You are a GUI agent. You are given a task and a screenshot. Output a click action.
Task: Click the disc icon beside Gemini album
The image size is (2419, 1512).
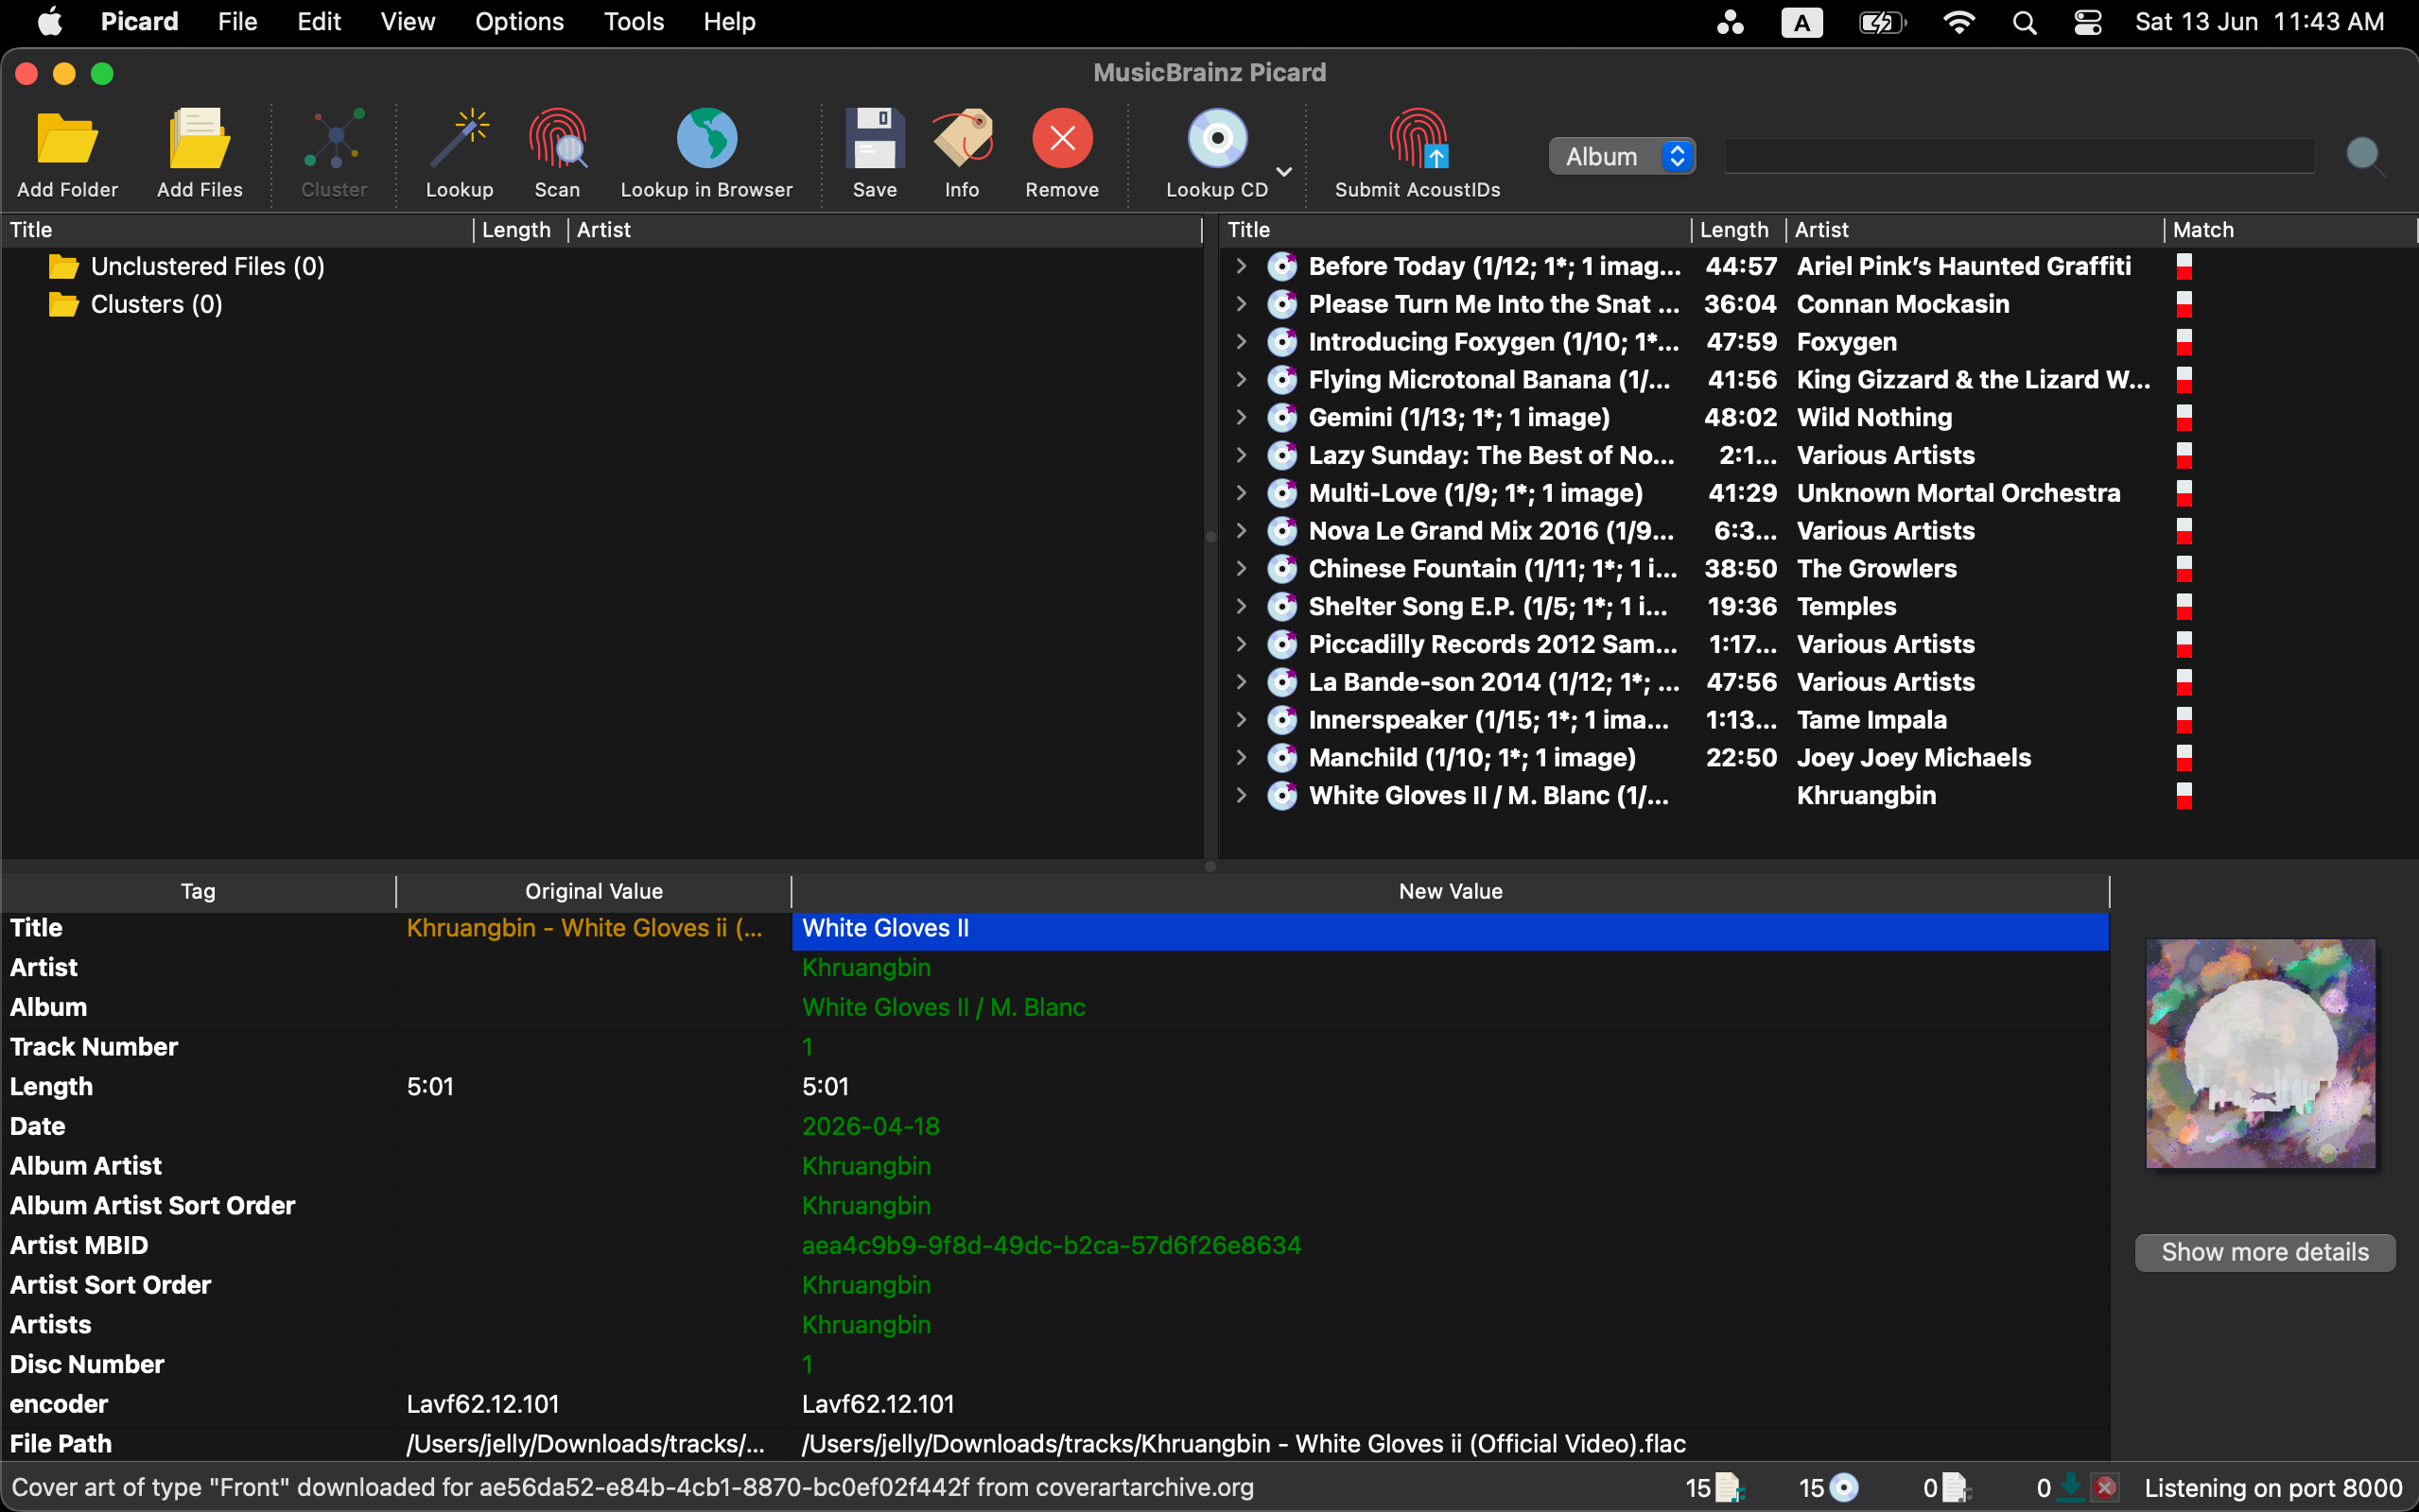tap(1281, 417)
